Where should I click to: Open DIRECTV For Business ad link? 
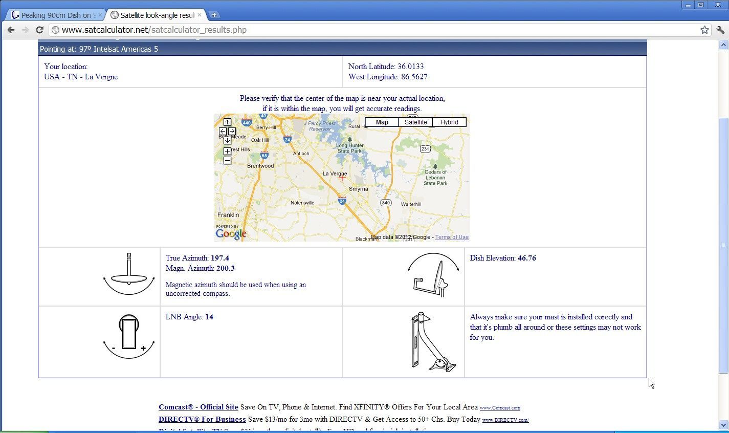pyautogui.click(x=202, y=419)
